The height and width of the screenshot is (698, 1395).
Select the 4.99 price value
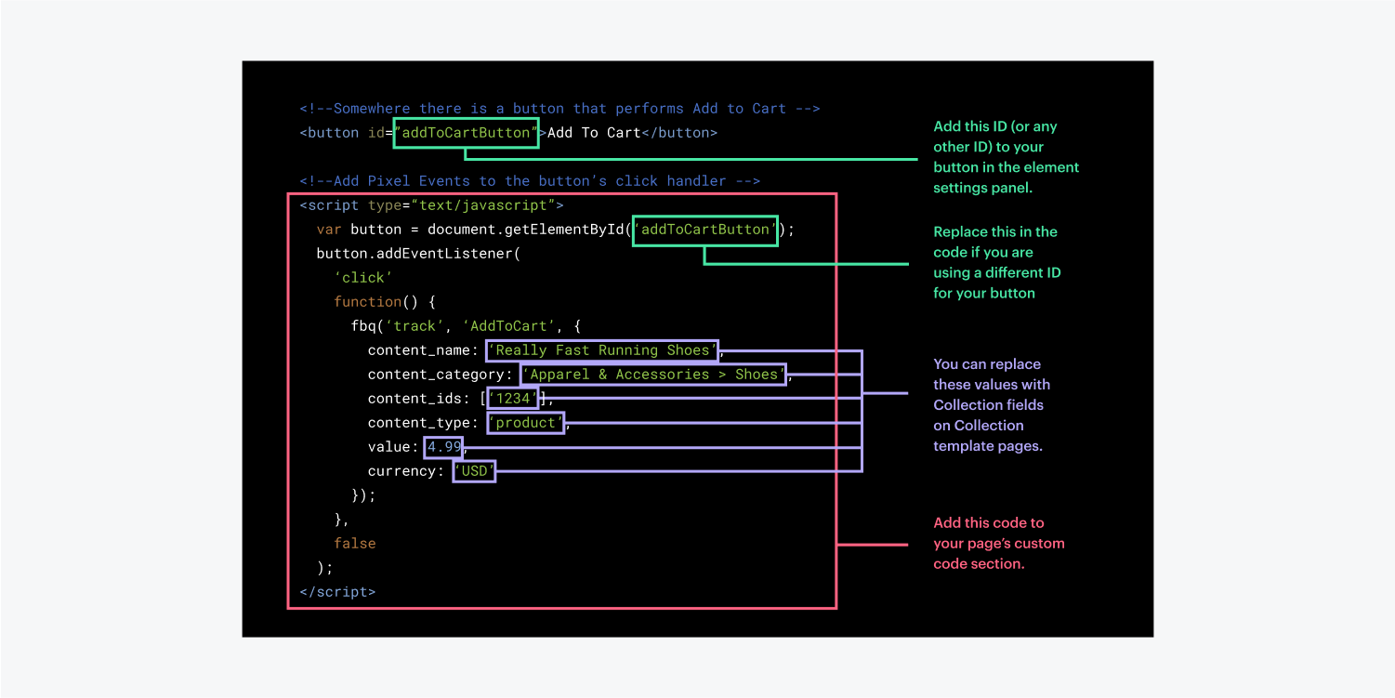(x=443, y=447)
